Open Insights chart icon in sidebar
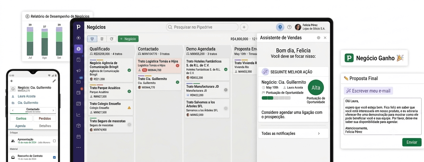Image resolution: width=424 pixels, height=162 pixels. coord(79,115)
